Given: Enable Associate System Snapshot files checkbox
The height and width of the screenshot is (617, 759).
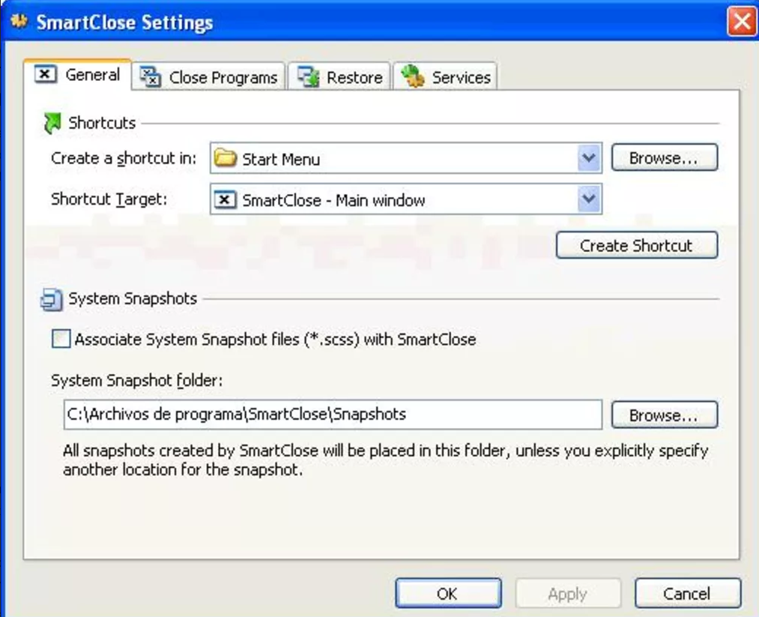Looking at the screenshot, I should pyautogui.click(x=61, y=340).
